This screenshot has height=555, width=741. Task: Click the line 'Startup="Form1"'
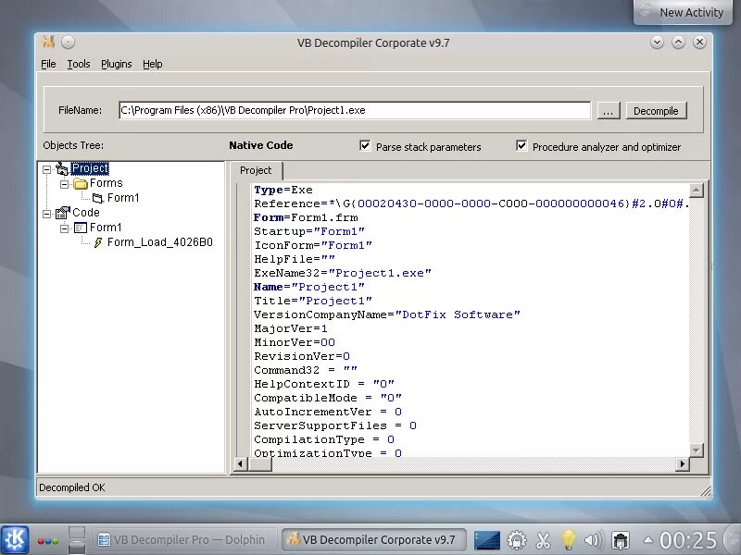(309, 231)
